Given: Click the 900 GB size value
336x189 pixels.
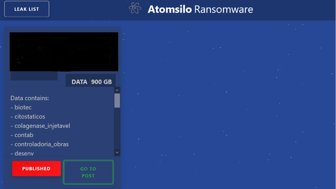Looking at the screenshot, I should click(x=101, y=82).
